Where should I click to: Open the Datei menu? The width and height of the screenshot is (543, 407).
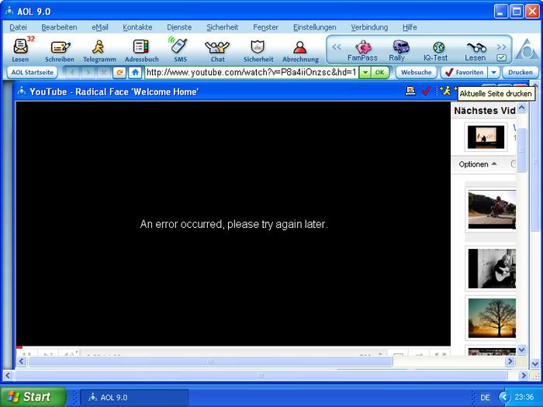(18, 27)
